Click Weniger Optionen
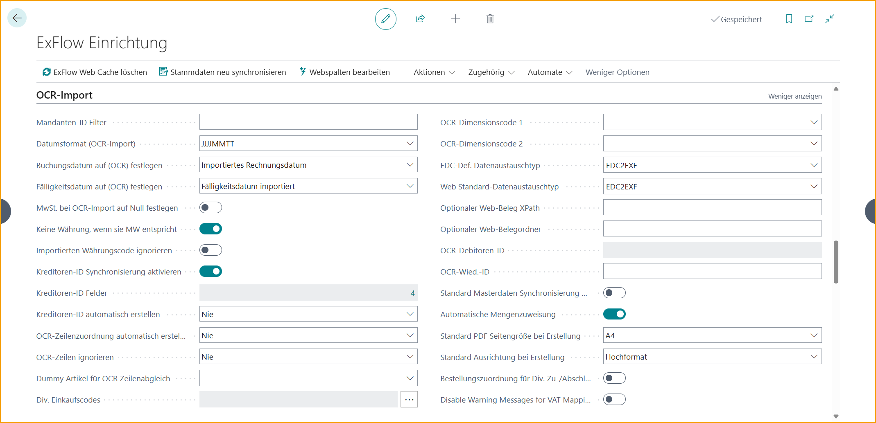Screen dimensions: 876x423 pyautogui.click(x=617, y=72)
